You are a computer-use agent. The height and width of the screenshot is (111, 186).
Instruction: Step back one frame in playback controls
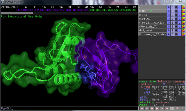(147, 108)
